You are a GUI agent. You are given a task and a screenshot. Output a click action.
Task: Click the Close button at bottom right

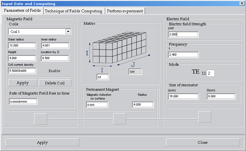202,142
